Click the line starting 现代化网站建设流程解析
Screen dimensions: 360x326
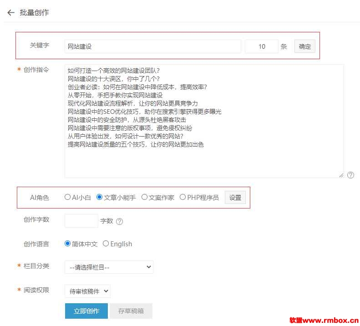pyautogui.click(x=133, y=103)
